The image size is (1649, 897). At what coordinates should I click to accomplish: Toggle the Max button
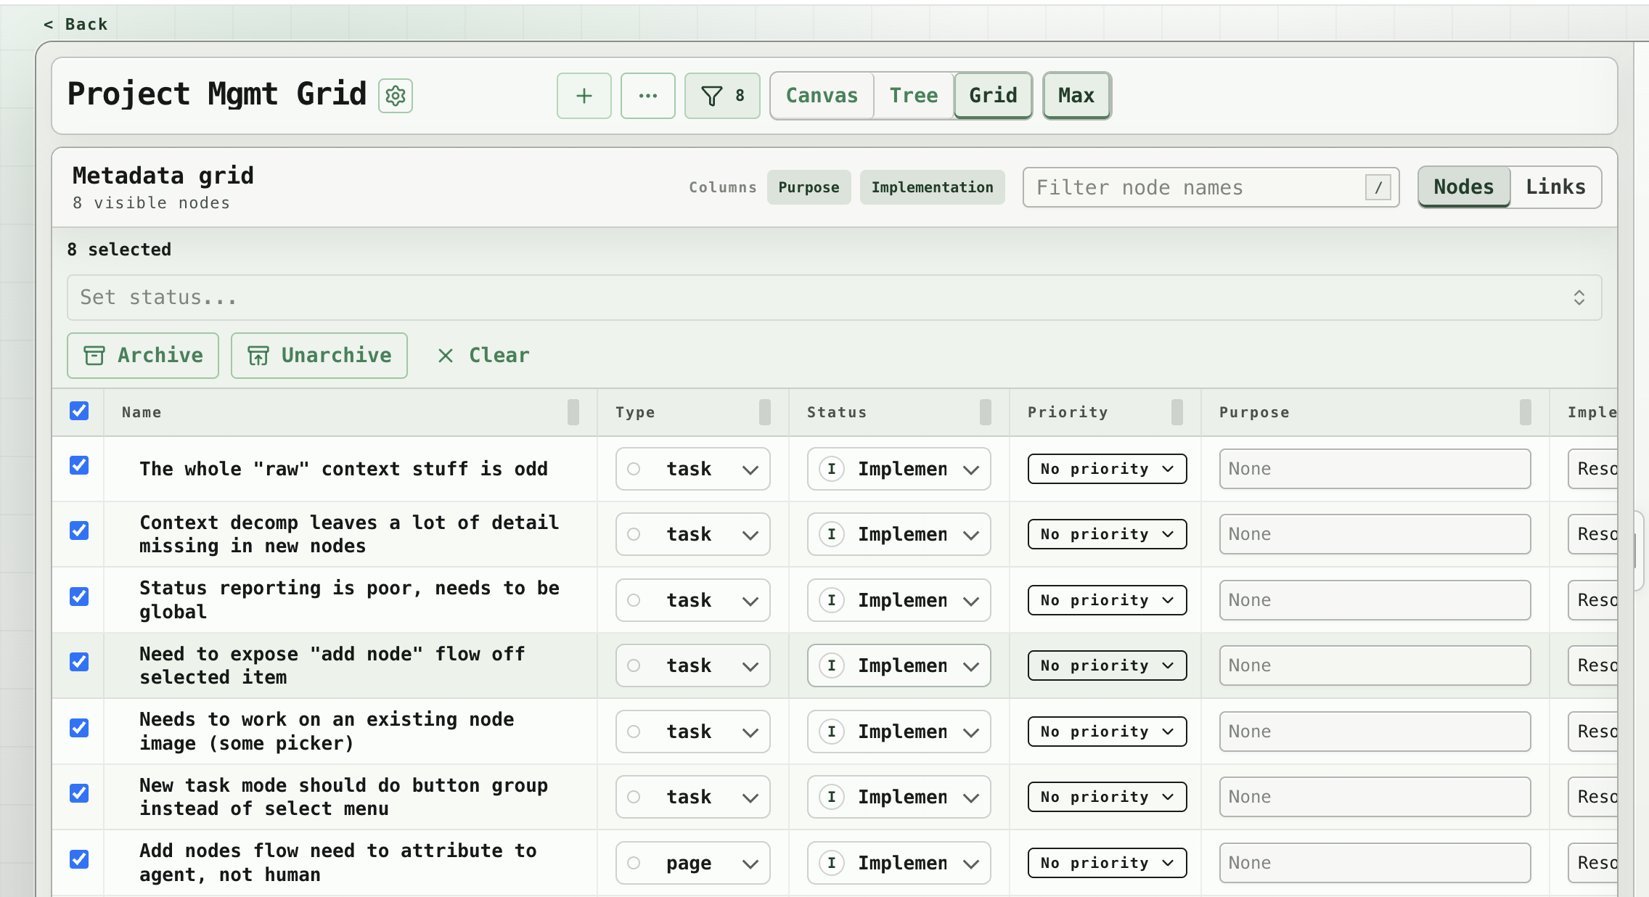pyautogui.click(x=1076, y=96)
